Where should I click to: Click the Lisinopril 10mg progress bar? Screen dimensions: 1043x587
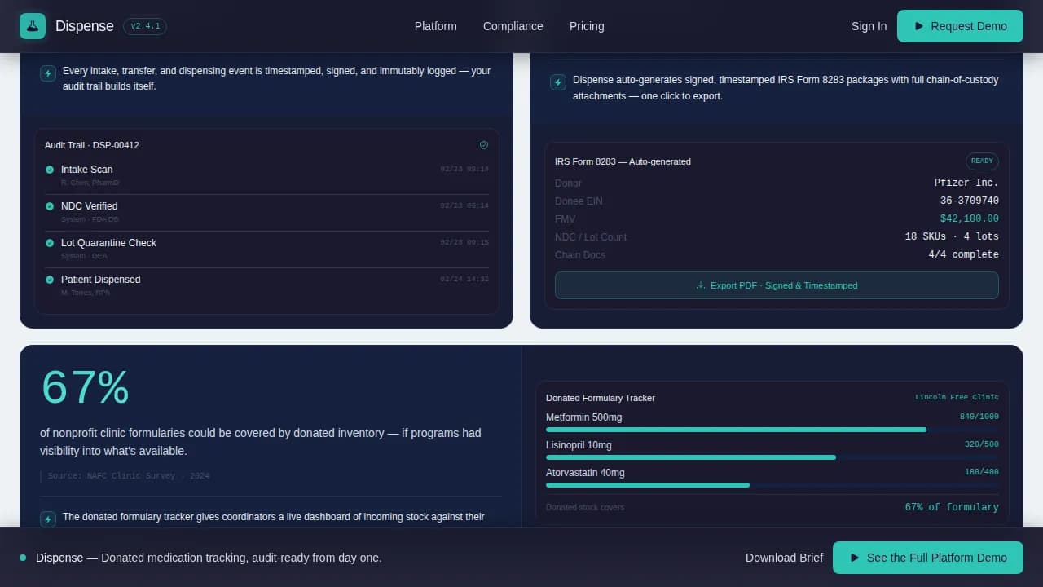[x=772, y=457]
